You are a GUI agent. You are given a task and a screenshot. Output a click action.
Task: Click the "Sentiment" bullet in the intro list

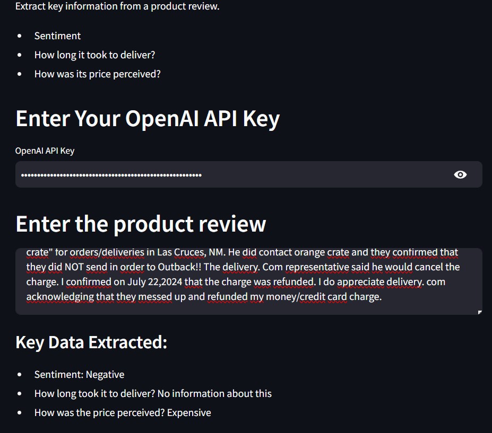(57, 36)
